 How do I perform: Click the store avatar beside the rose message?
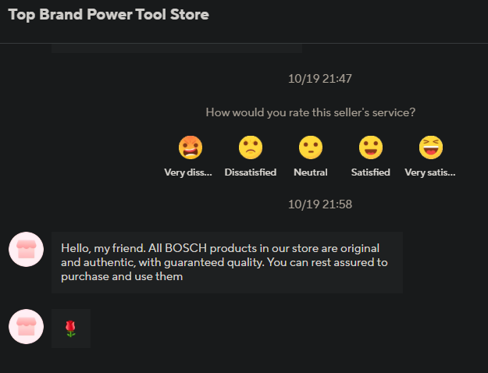[x=26, y=326]
